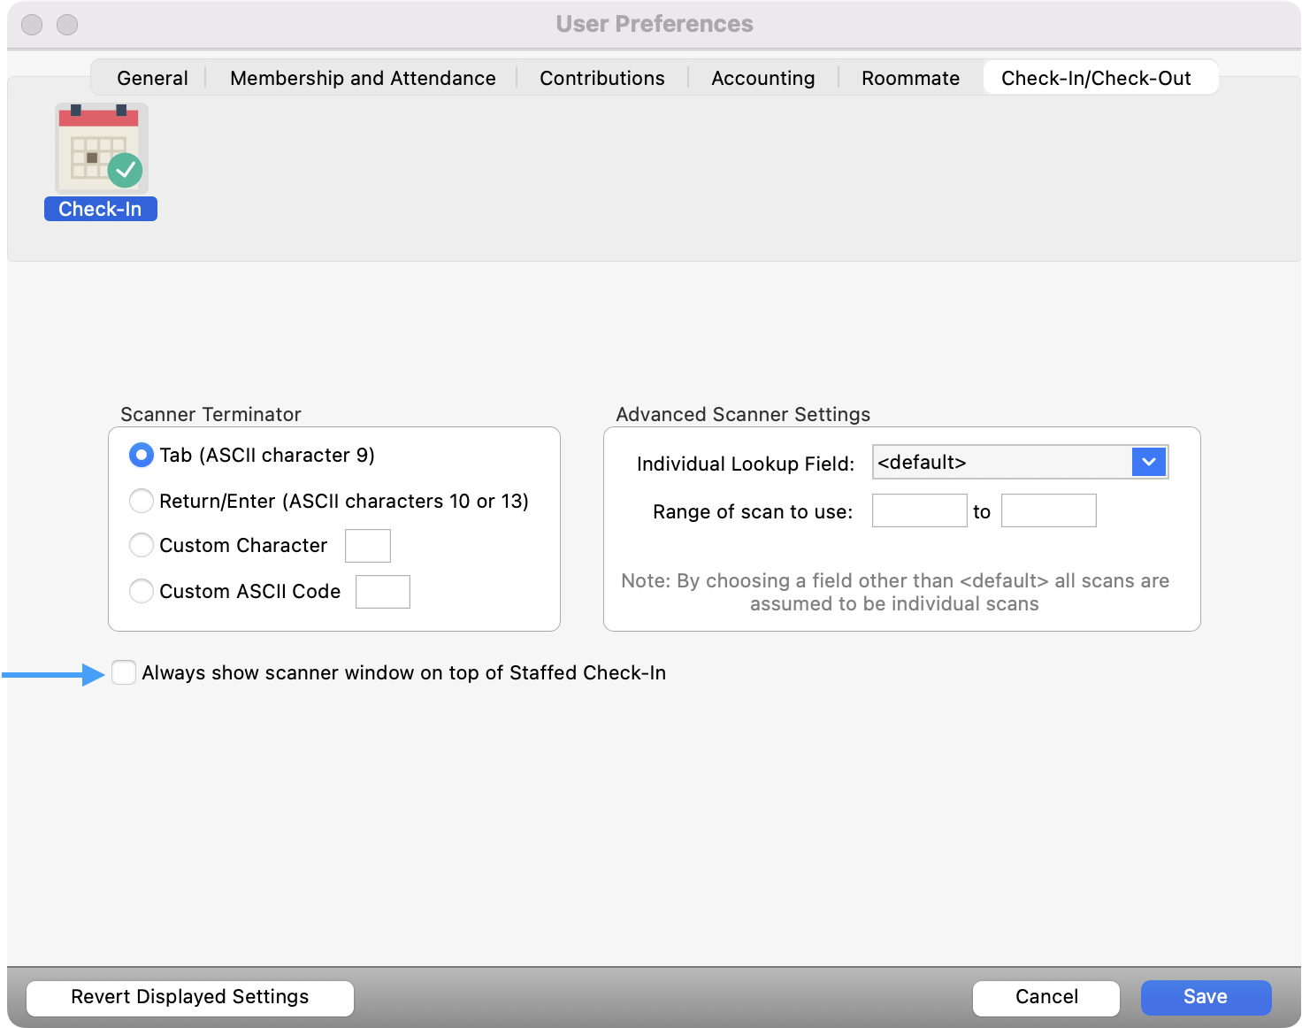Screen dimensions: 1302x1028
Task: Click the Custom Character input box
Action: point(368,545)
